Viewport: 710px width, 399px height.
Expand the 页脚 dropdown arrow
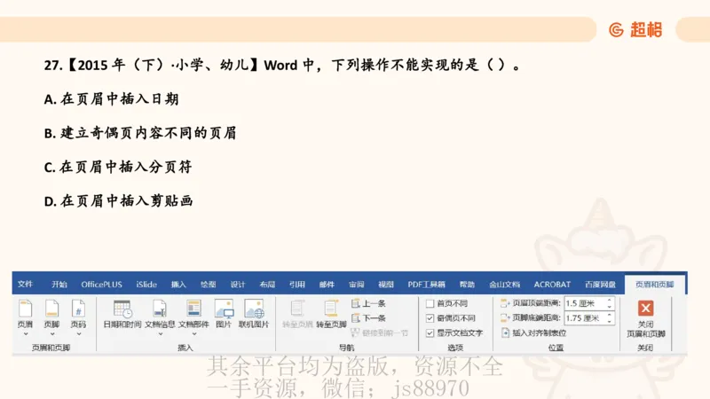(x=51, y=334)
